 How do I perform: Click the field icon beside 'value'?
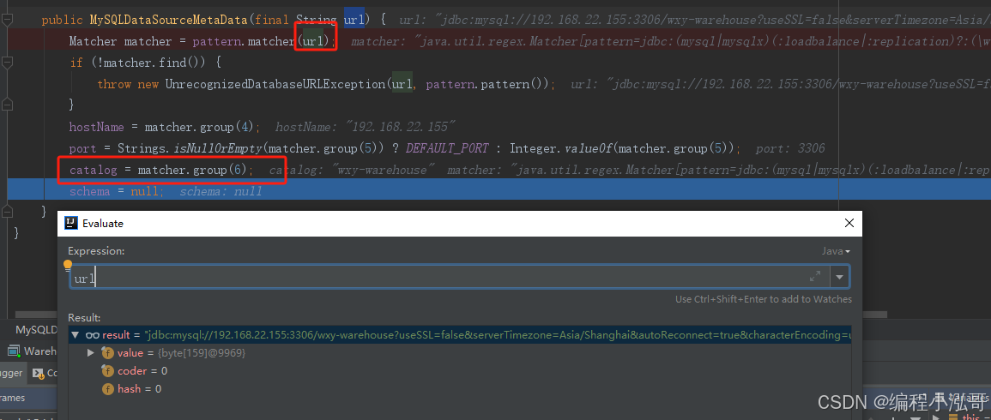(107, 353)
